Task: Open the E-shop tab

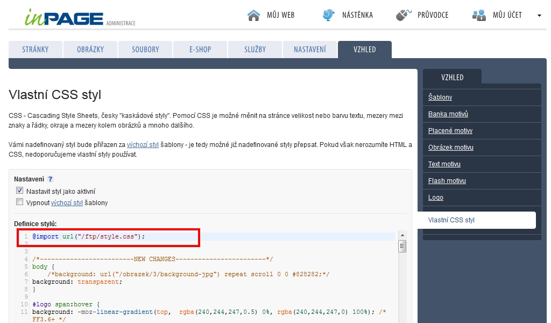Action: coord(200,50)
